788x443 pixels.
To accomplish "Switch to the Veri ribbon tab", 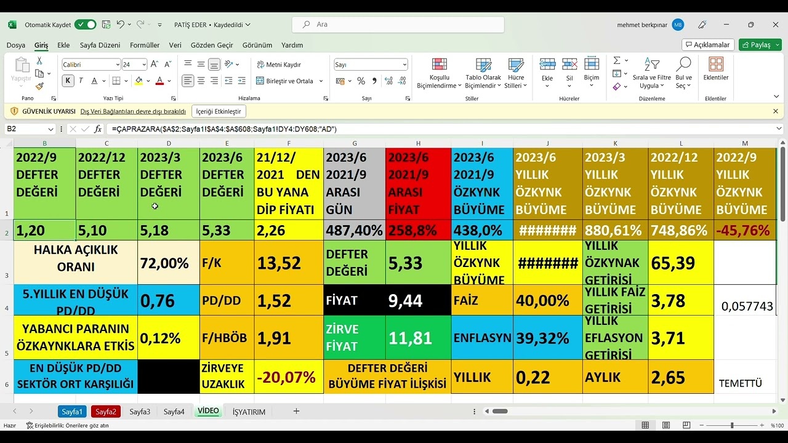I will coord(175,45).
